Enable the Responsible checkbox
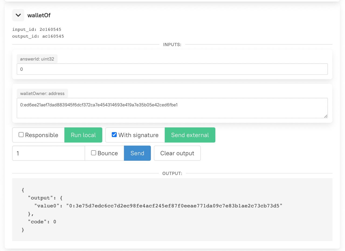Image resolution: width=345 pixels, height=251 pixels. click(21, 135)
